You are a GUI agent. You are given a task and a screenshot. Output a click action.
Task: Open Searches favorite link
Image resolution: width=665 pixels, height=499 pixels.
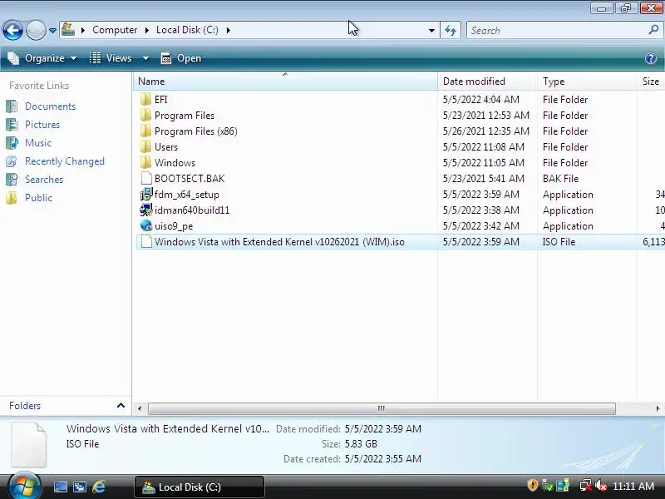[x=44, y=180]
